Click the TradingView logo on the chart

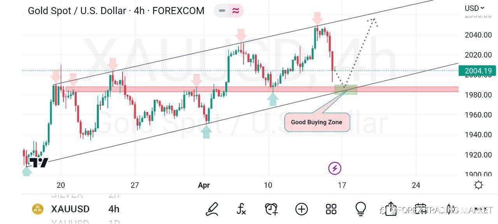(x=39, y=163)
